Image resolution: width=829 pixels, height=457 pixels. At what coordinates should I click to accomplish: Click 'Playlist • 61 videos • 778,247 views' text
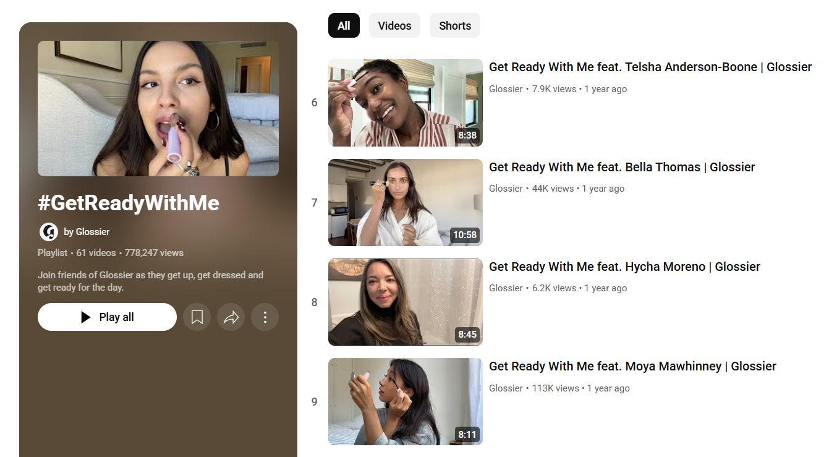coord(111,253)
